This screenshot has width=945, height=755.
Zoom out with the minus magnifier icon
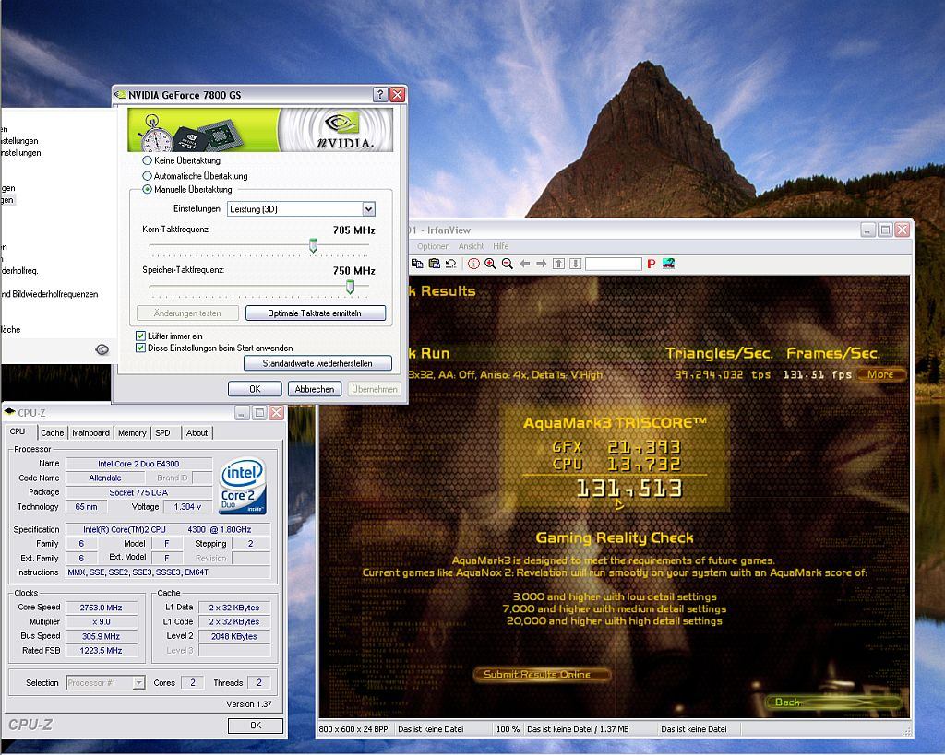coord(508,264)
